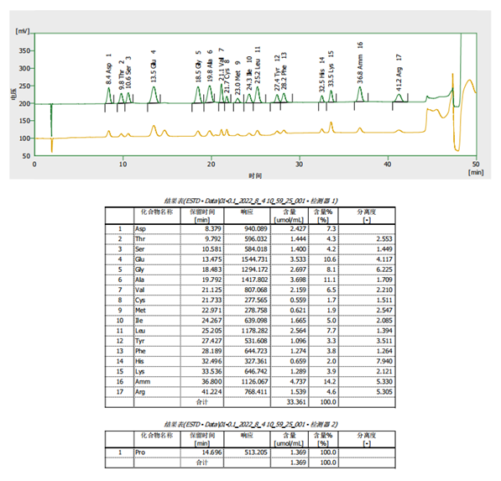Select the Phe compound name
This screenshot has width=501, height=481.
tap(140, 351)
